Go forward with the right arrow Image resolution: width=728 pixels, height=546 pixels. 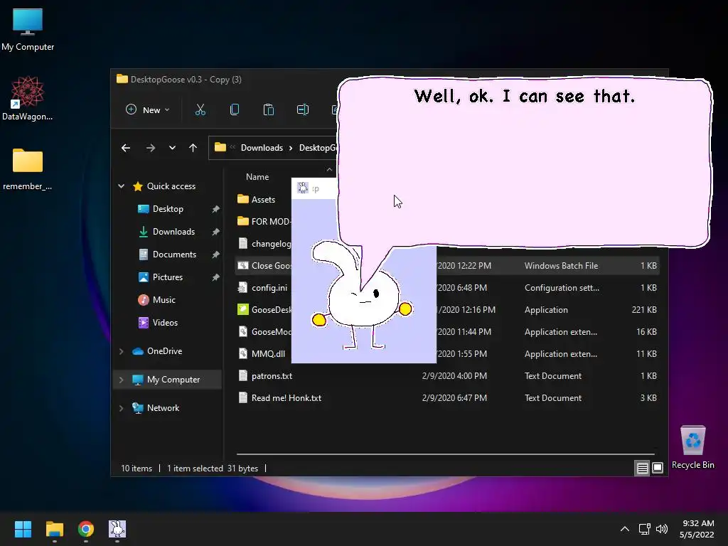click(151, 148)
